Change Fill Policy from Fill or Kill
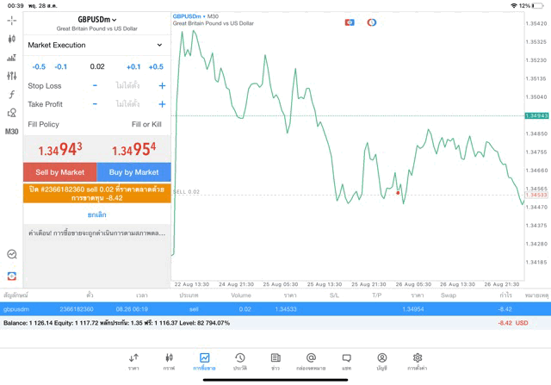The height and width of the screenshot is (385, 551). [x=145, y=125]
